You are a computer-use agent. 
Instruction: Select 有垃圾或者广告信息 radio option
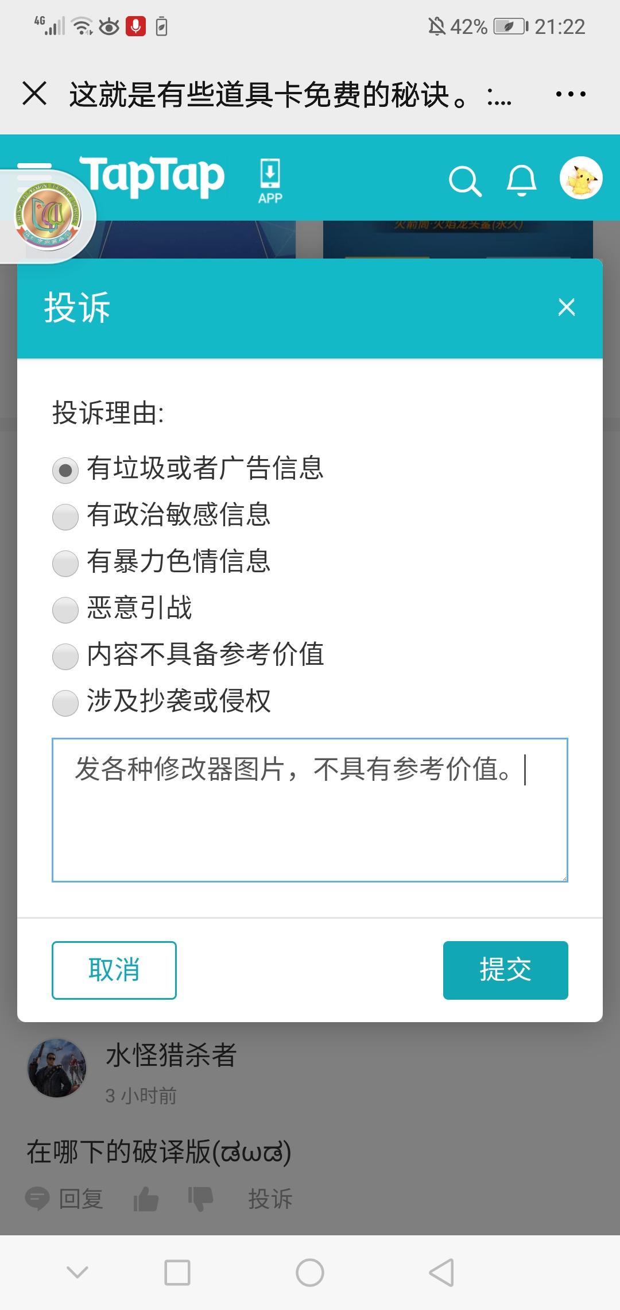coord(65,471)
